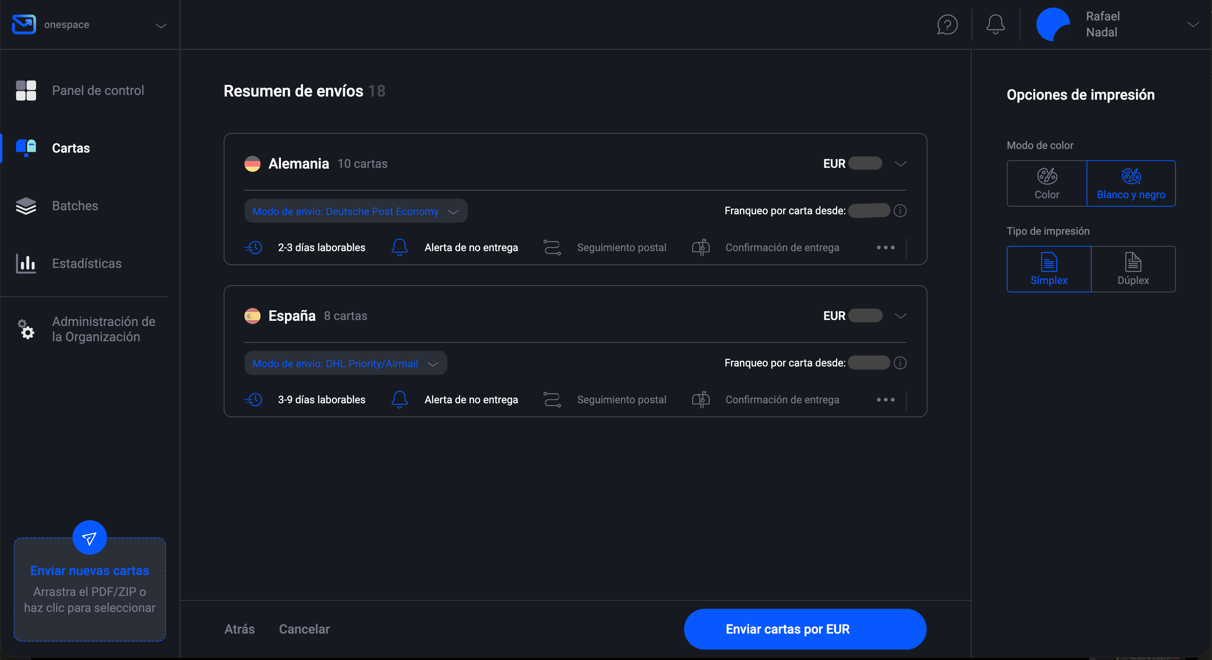Viewport: 1212px width, 660px height.
Task: Select Color print mode
Action: [1046, 183]
